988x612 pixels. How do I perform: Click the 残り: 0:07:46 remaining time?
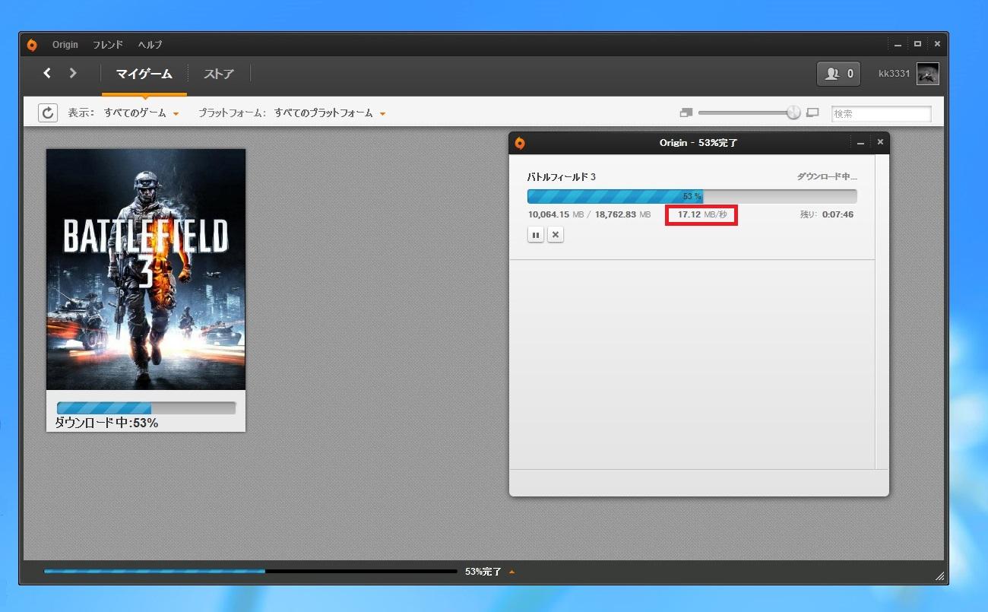(x=827, y=214)
